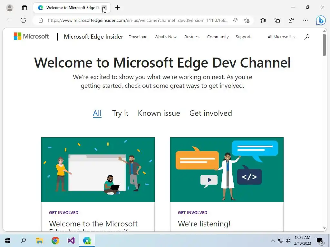Open a new tab with the plus button
The width and height of the screenshot is (330, 247).
pyautogui.click(x=117, y=8)
